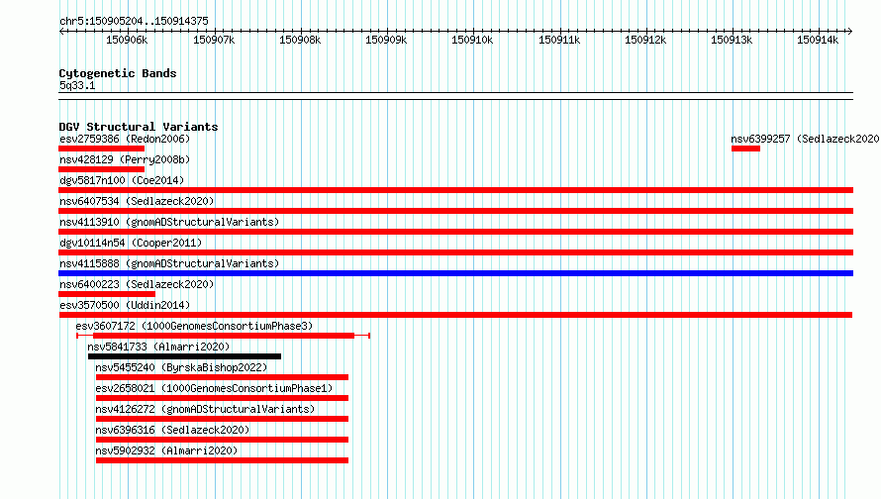Open the nsv6407534 (Sedlazeck2020) label
881x499 pixels.
(x=137, y=201)
